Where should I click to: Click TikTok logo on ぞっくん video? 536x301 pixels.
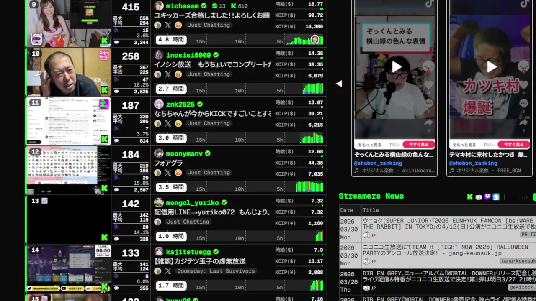[x=429, y=3]
